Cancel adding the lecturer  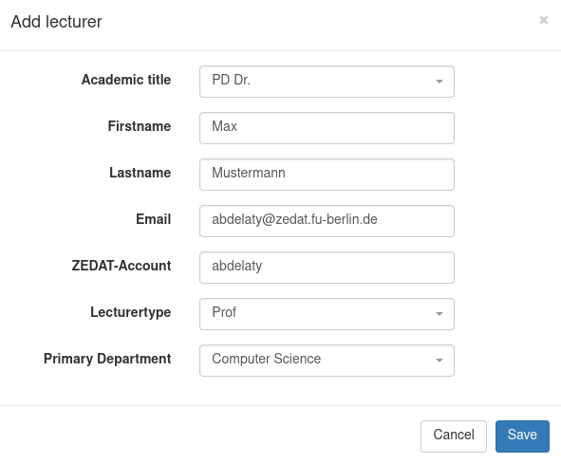tap(454, 436)
